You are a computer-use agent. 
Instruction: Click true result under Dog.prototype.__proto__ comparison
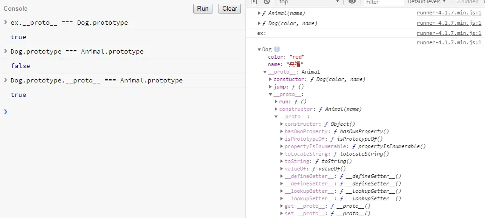(x=19, y=95)
